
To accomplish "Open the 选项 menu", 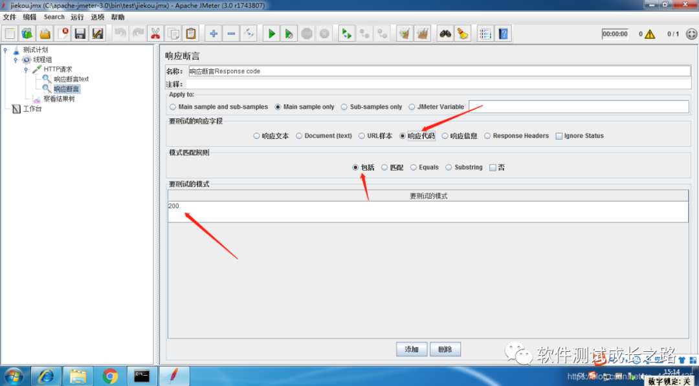I will coord(98,17).
